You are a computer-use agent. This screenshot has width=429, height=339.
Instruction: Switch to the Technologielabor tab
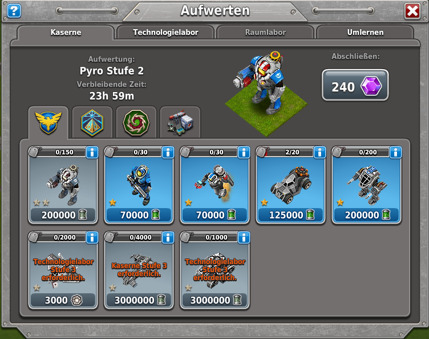coord(165,33)
